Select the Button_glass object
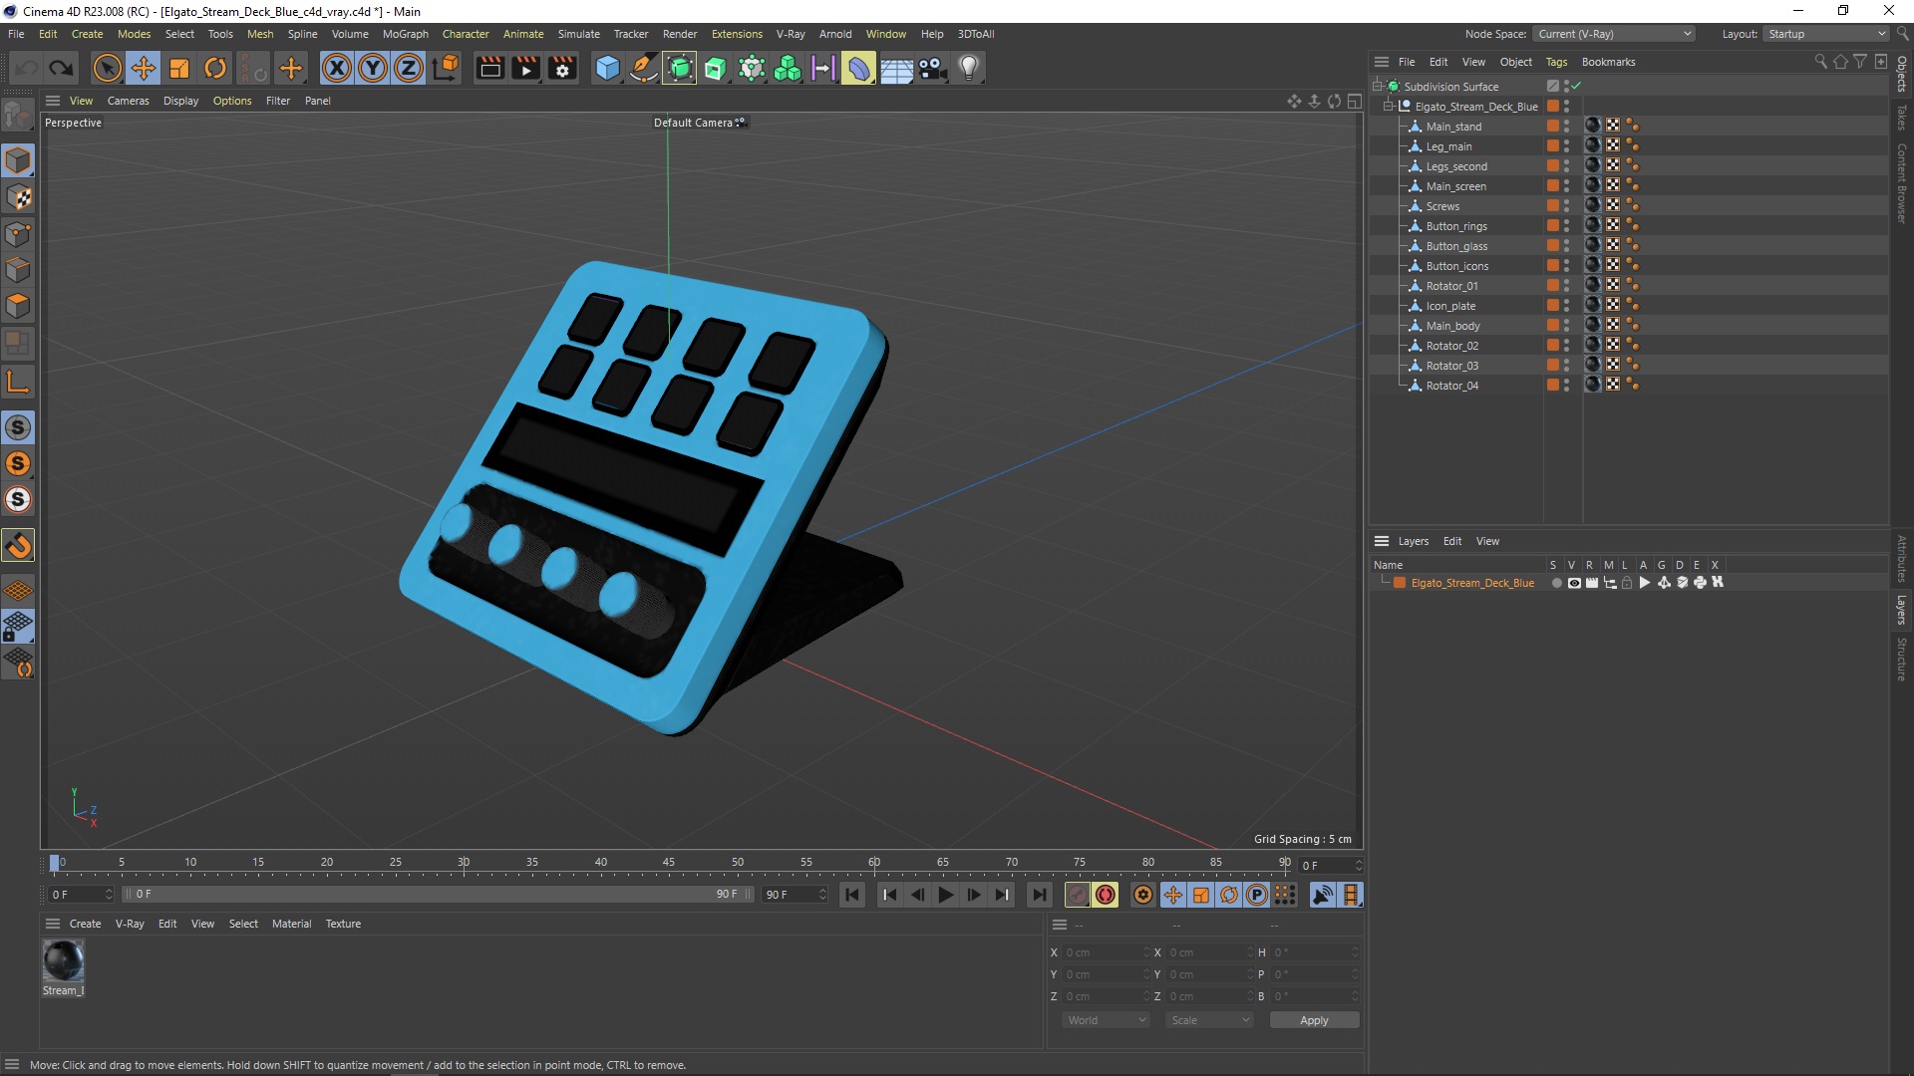 coord(1456,246)
